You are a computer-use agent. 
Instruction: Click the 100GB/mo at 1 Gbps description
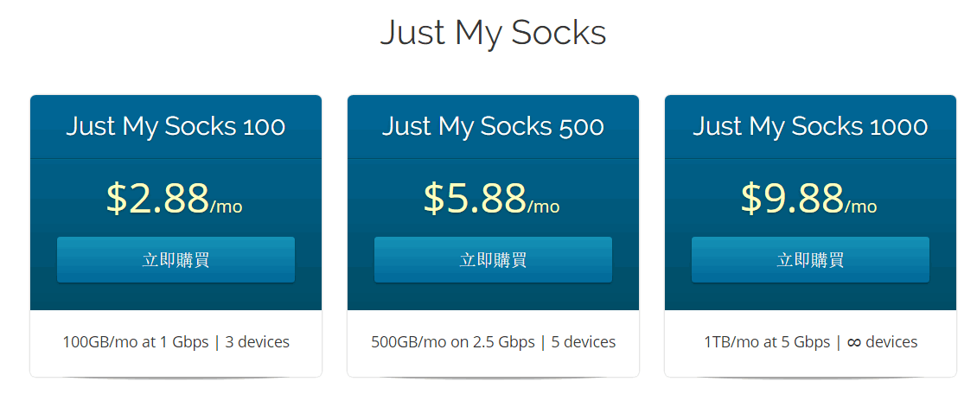point(135,342)
